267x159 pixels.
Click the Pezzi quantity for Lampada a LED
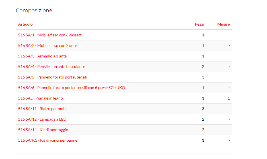203,119
